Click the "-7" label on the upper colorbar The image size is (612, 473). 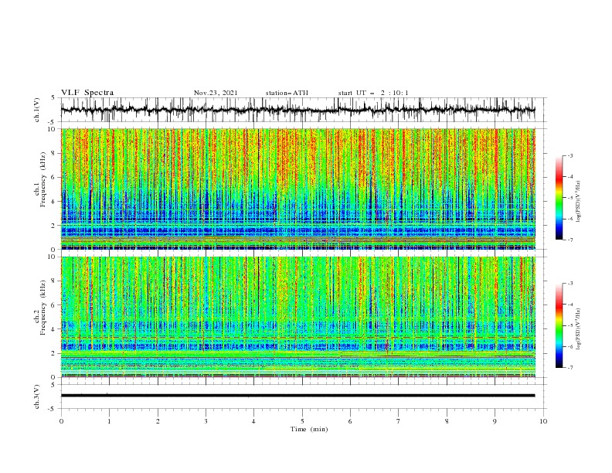coord(570,240)
